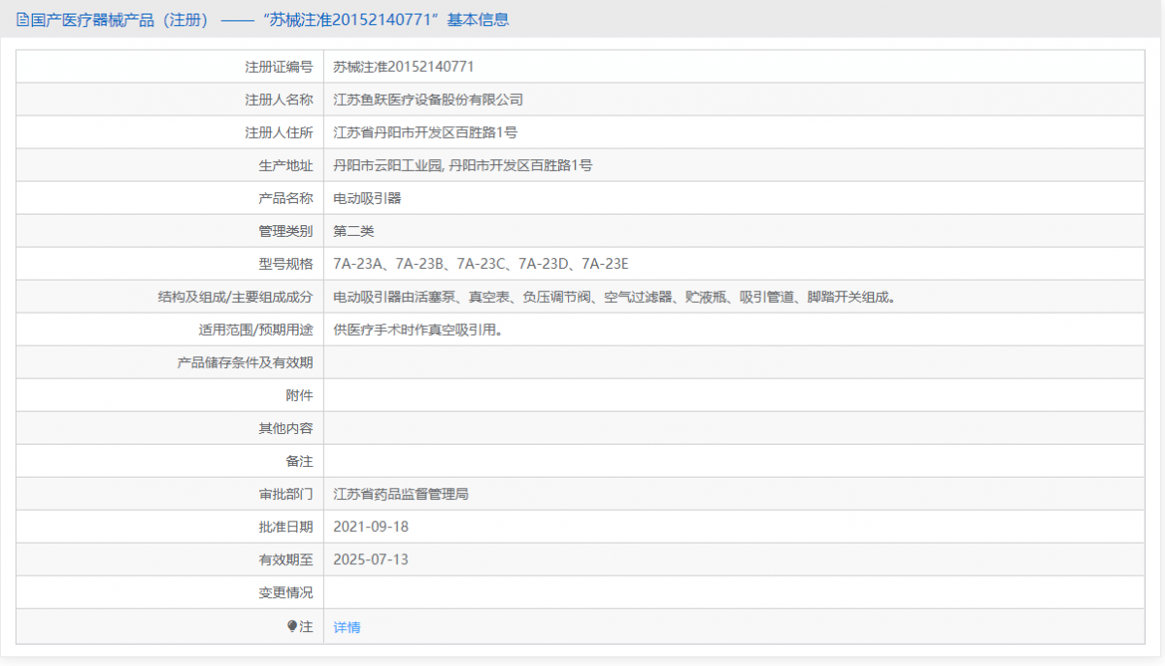Viewport: 1165px width, 666px height.
Task: Click the 管理类别 label
Action: tap(285, 232)
